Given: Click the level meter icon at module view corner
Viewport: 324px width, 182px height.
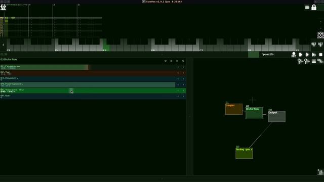Looking at the screenshot, I should pyautogui.click(x=320, y=172).
